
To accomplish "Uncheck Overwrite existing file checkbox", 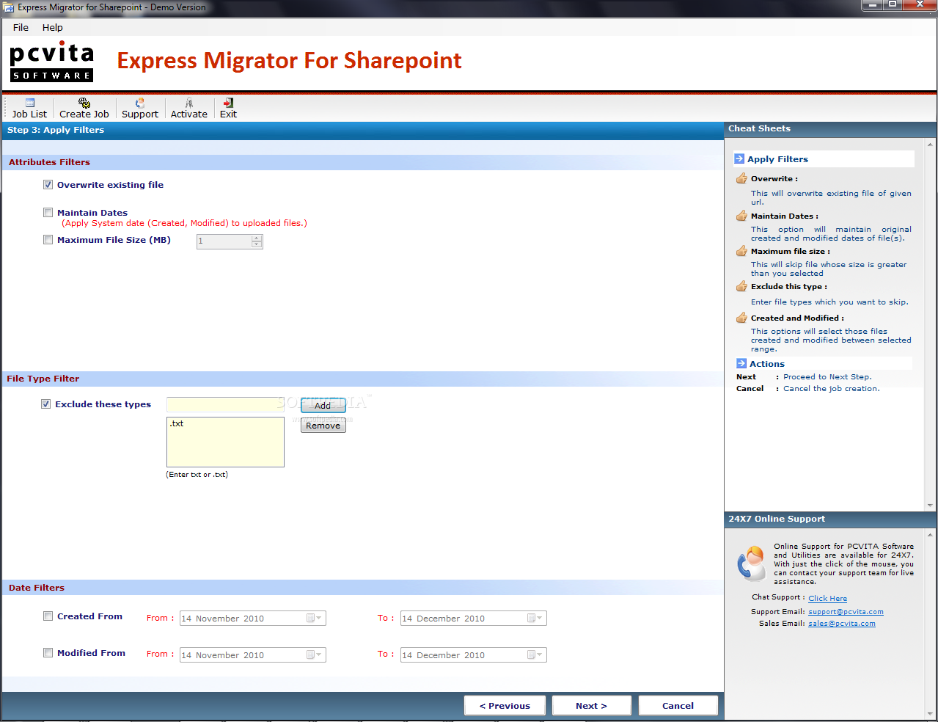I will click(x=48, y=185).
